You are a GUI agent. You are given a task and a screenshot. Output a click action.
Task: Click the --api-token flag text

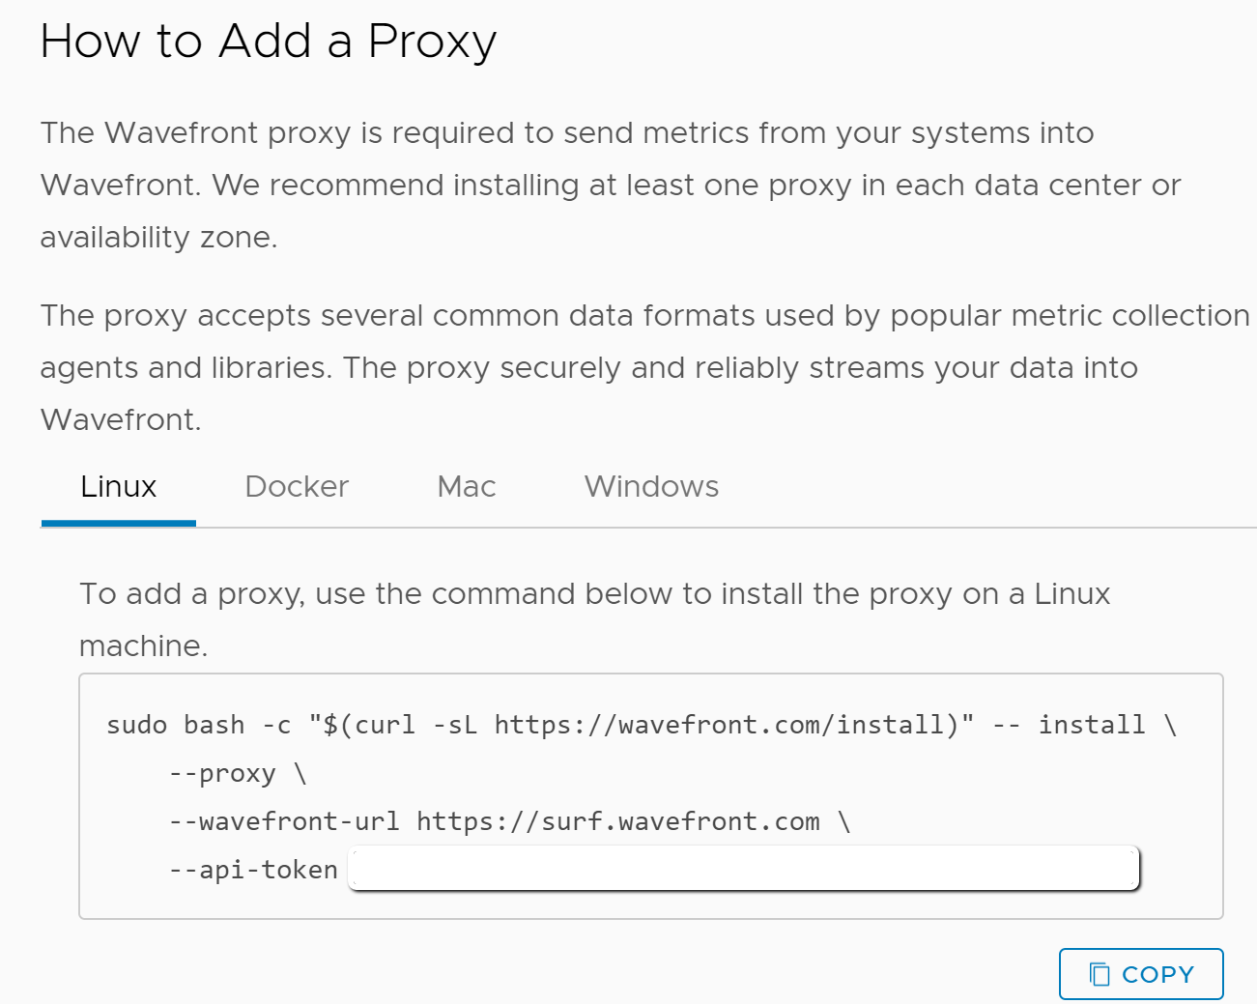(x=253, y=870)
